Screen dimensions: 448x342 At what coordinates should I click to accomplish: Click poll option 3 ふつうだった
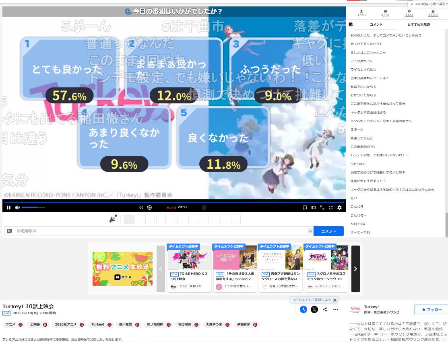278,68
